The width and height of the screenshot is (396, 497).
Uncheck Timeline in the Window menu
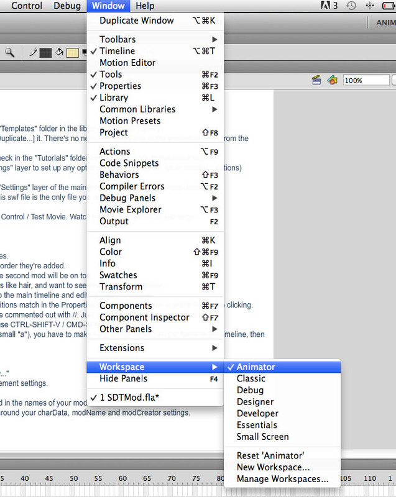point(117,51)
